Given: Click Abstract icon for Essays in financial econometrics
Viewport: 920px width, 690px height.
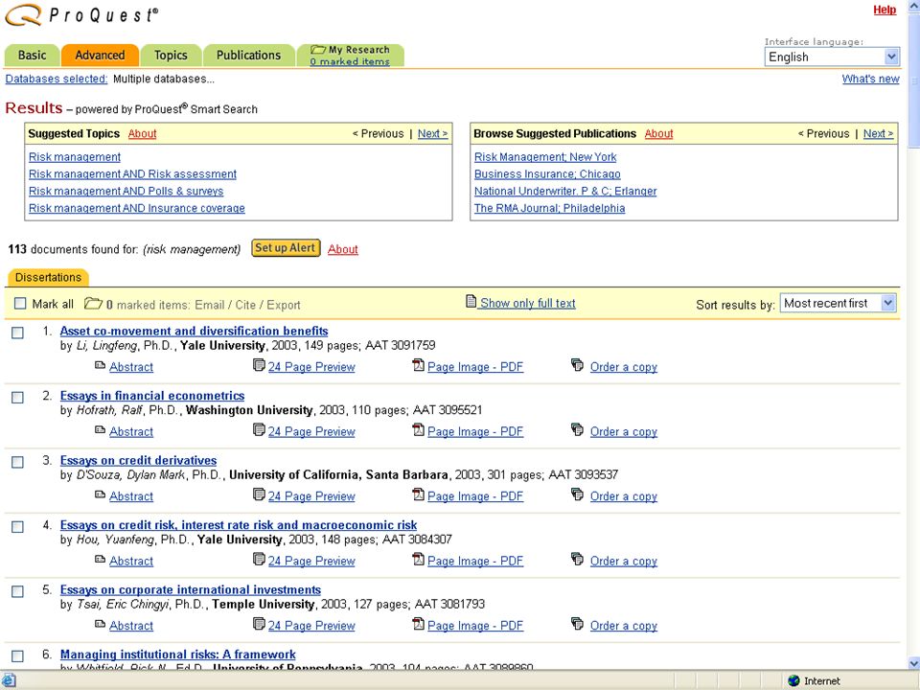Looking at the screenshot, I should [x=100, y=430].
